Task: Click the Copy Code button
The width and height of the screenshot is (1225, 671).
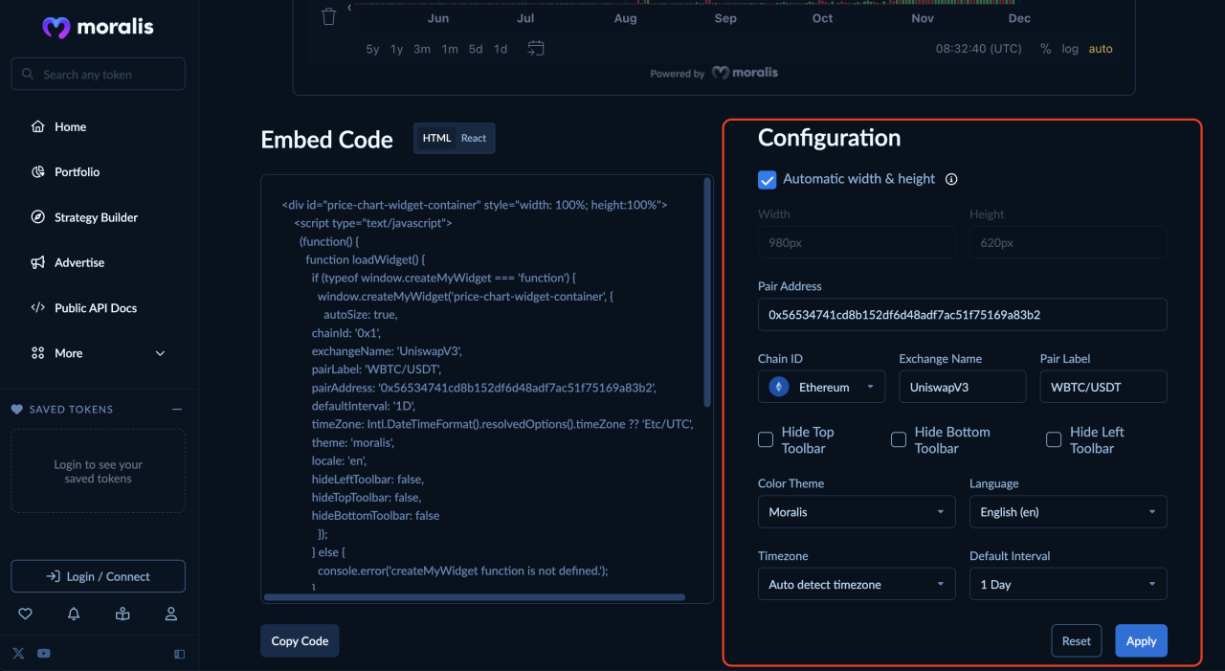Action: click(300, 640)
